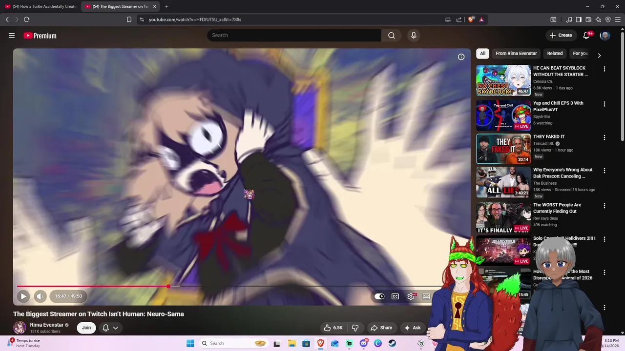Toggle the browser sidebar panel

579,19
